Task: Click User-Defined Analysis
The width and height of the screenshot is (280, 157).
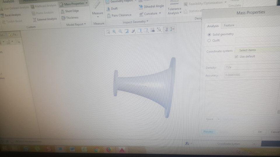Action: point(15,8)
